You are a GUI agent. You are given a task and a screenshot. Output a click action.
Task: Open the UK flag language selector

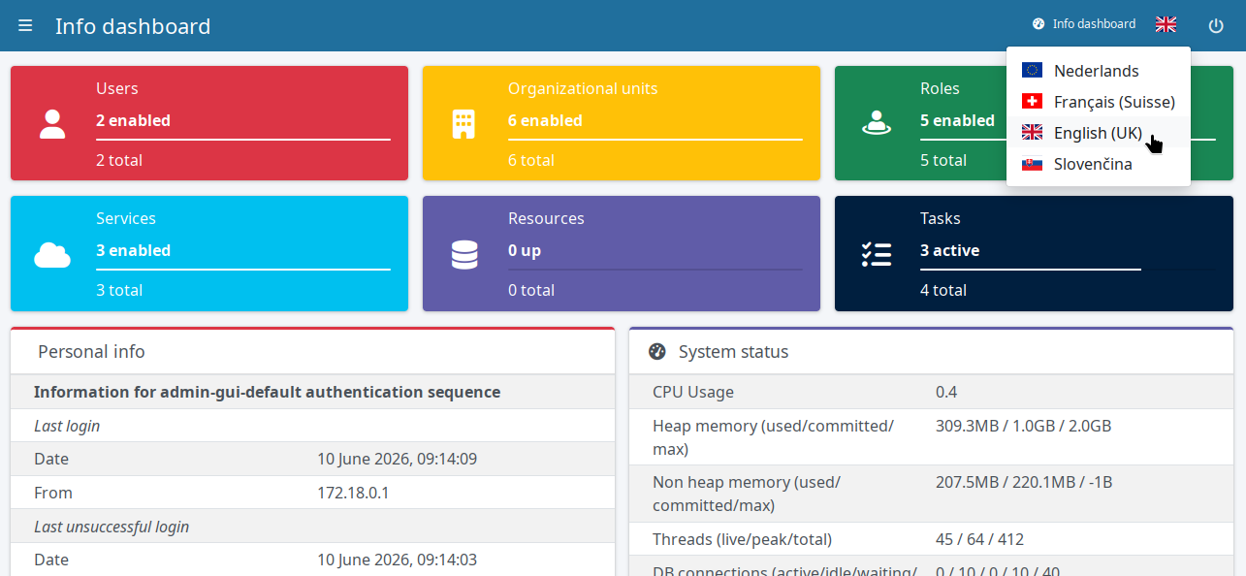[x=1166, y=24]
